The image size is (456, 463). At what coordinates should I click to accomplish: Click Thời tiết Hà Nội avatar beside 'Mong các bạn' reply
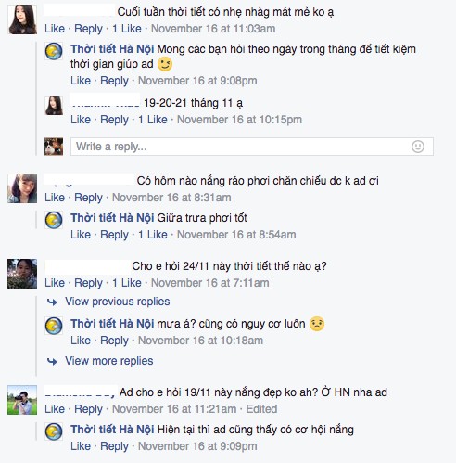tap(54, 51)
